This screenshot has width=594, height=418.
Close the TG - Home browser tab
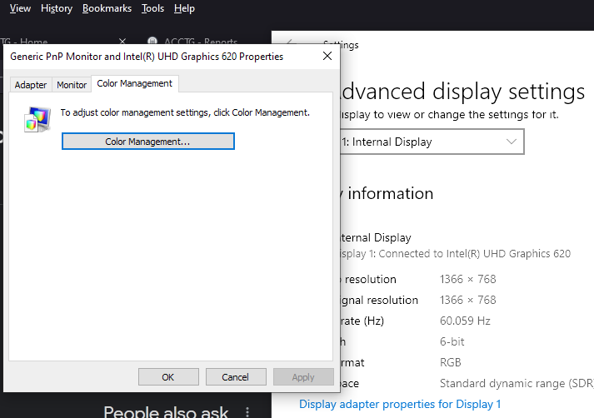(123, 42)
